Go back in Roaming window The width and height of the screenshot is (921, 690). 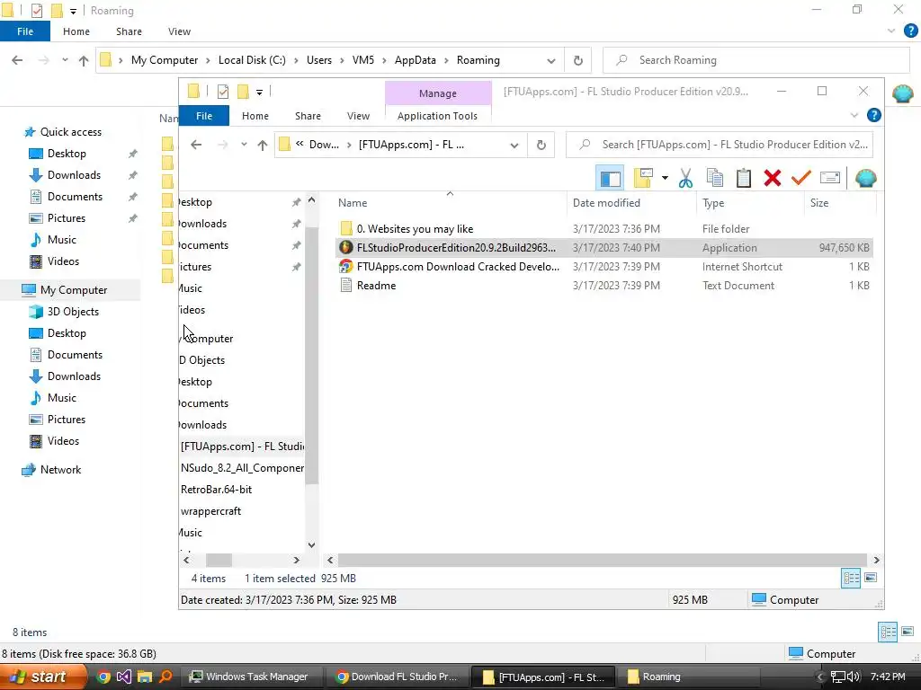tap(17, 60)
